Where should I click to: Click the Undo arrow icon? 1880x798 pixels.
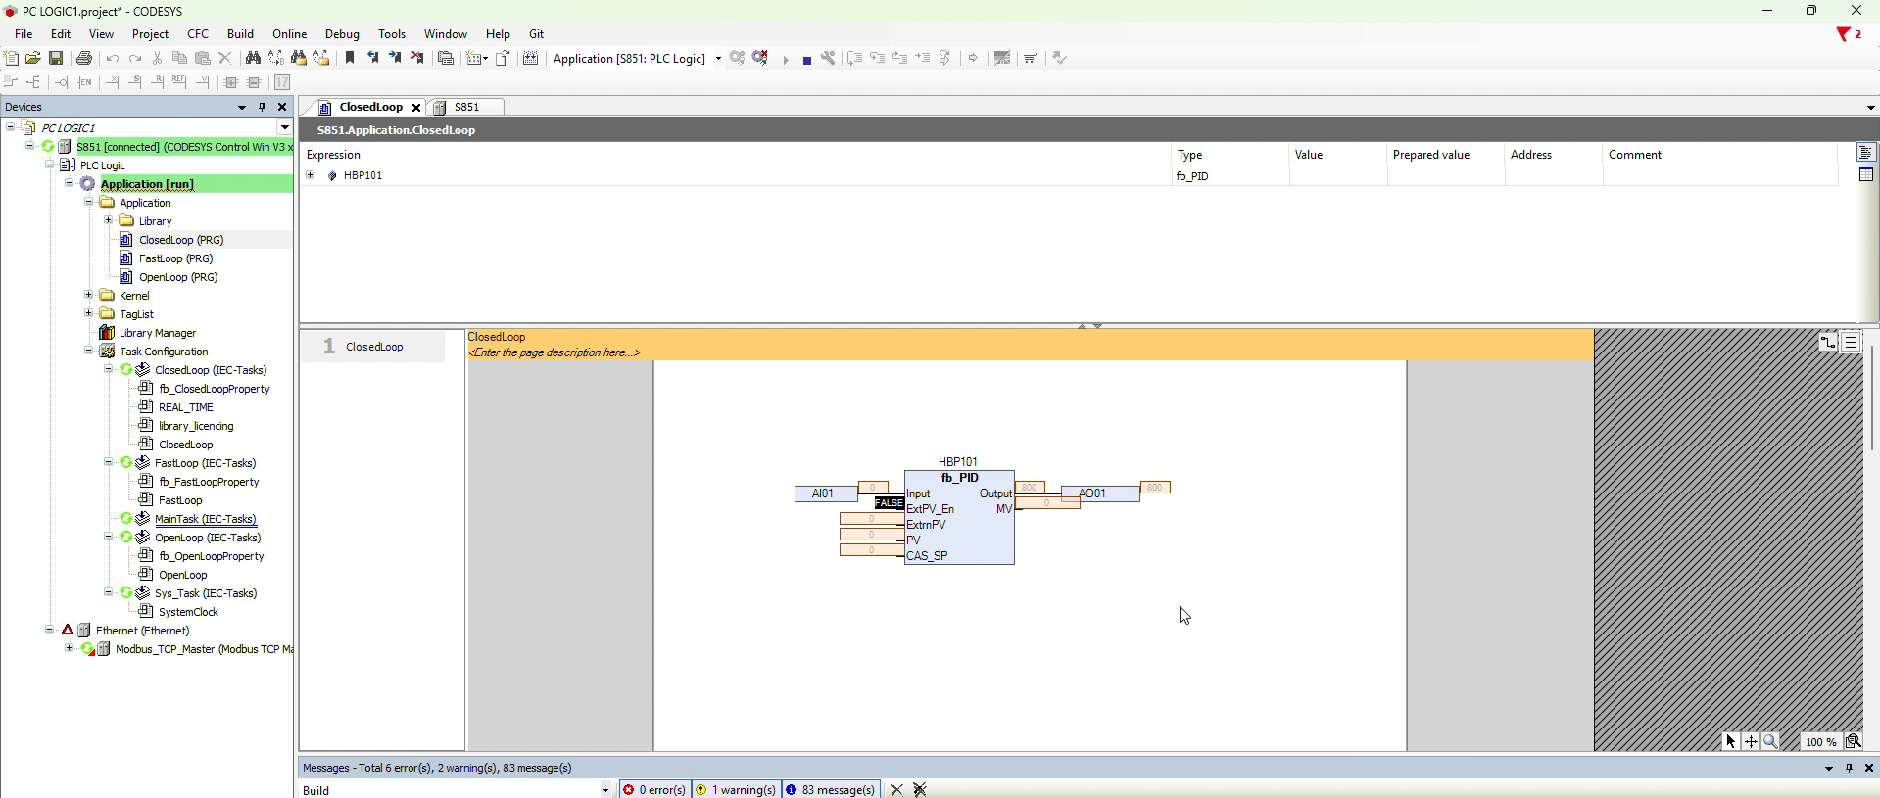[113, 58]
